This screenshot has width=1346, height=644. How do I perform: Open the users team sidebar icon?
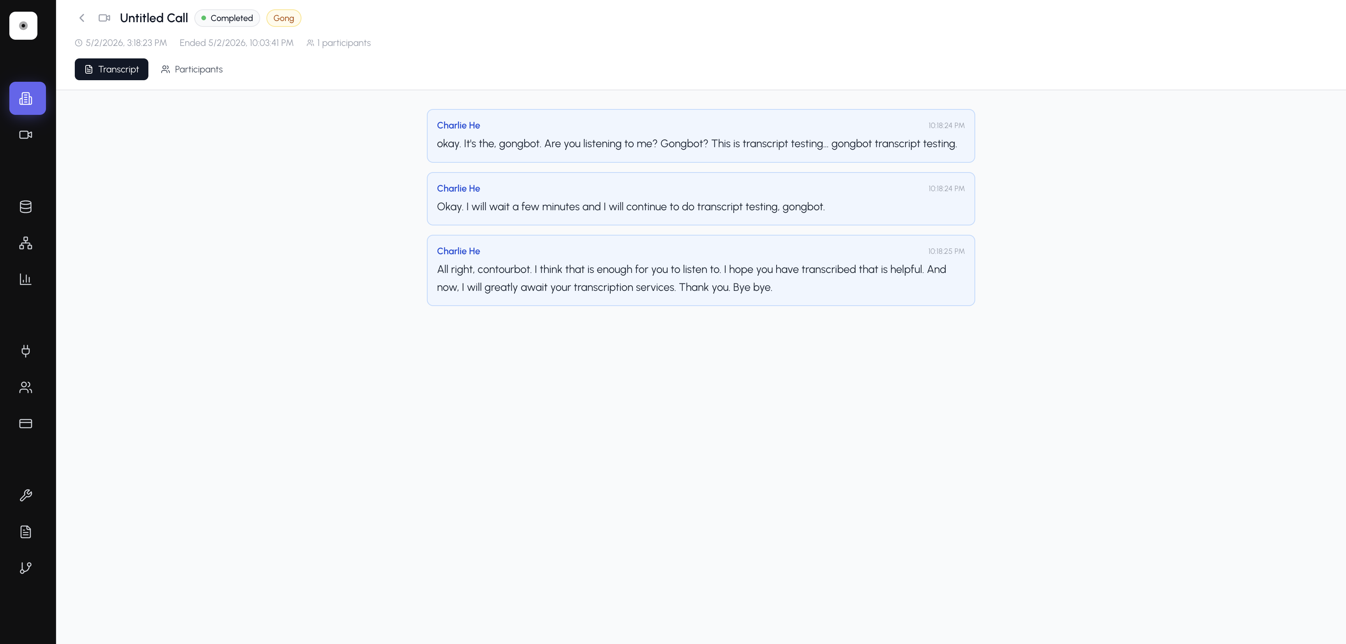(x=26, y=387)
